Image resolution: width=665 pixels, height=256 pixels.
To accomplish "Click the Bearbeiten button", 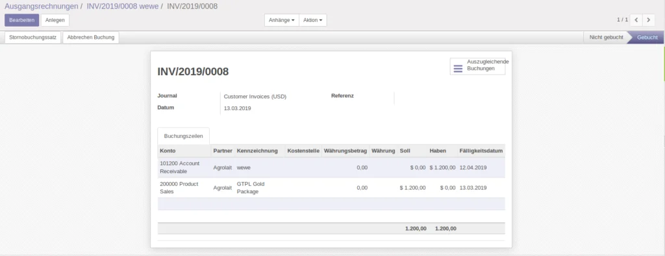I will [22, 20].
